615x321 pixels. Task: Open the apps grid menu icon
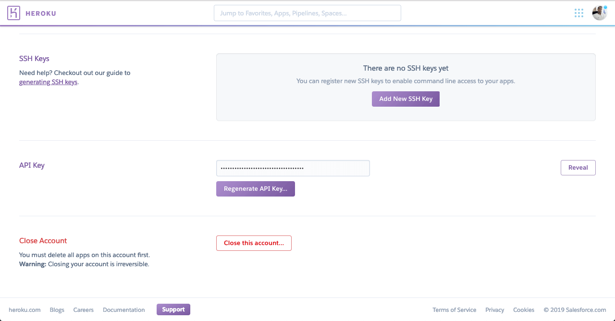579,13
